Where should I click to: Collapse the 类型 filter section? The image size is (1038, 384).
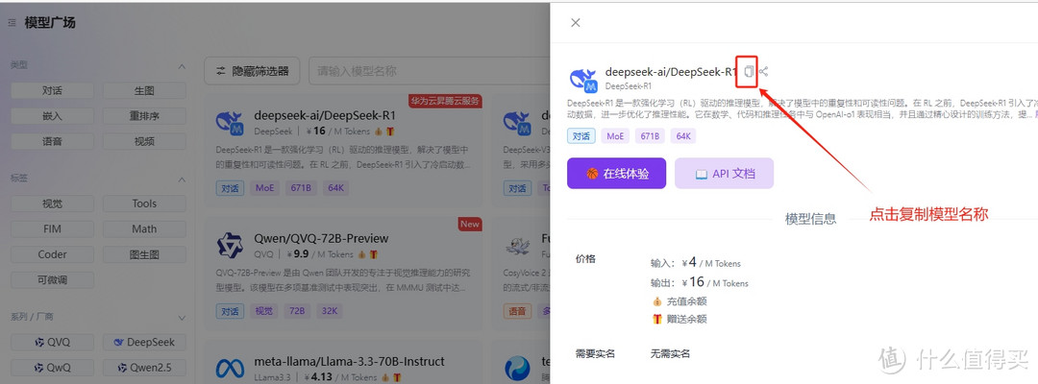(x=182, y=66)
